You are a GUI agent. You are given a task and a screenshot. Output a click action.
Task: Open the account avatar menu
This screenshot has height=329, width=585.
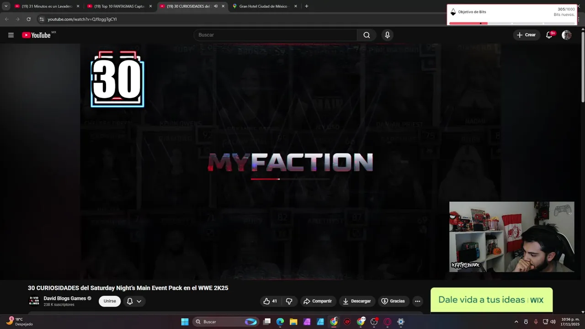tap(567, 35)
